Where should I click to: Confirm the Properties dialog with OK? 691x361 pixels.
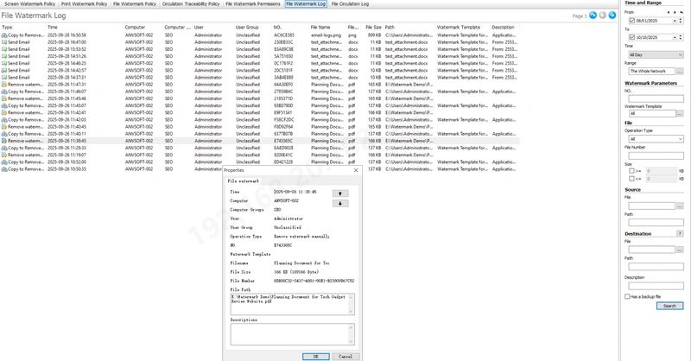coord(315,356)
